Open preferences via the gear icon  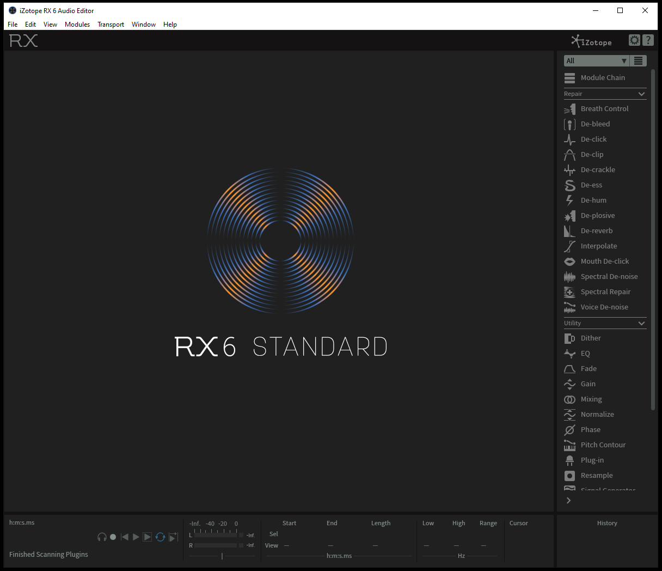(634, 40)
